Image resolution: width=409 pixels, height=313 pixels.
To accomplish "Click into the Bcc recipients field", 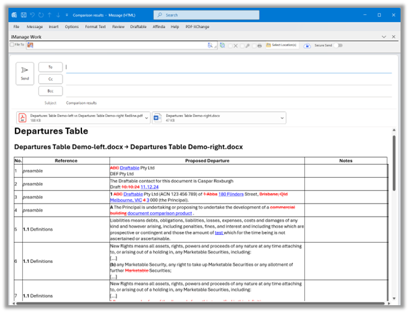I will click(229, 91).
